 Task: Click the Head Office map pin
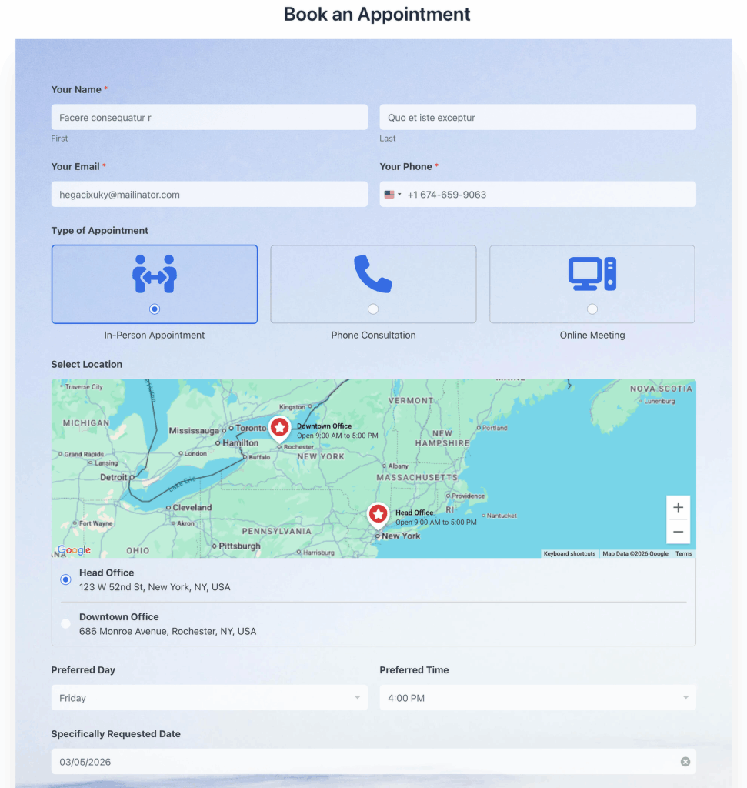coord(378,513)
